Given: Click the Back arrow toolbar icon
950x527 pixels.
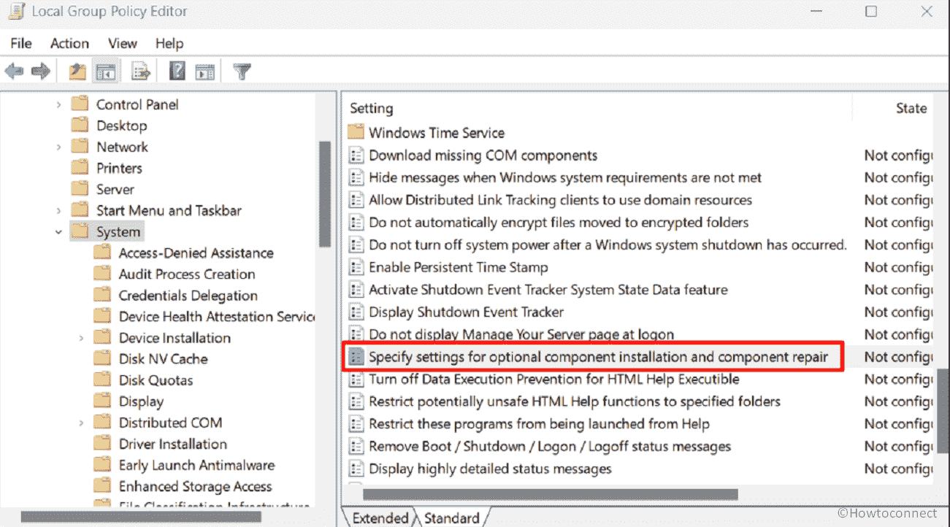Looking at the screenshot, I should click(x=14, y=71).
